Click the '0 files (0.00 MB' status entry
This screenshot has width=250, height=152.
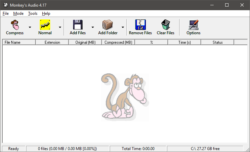pos(67,149)
